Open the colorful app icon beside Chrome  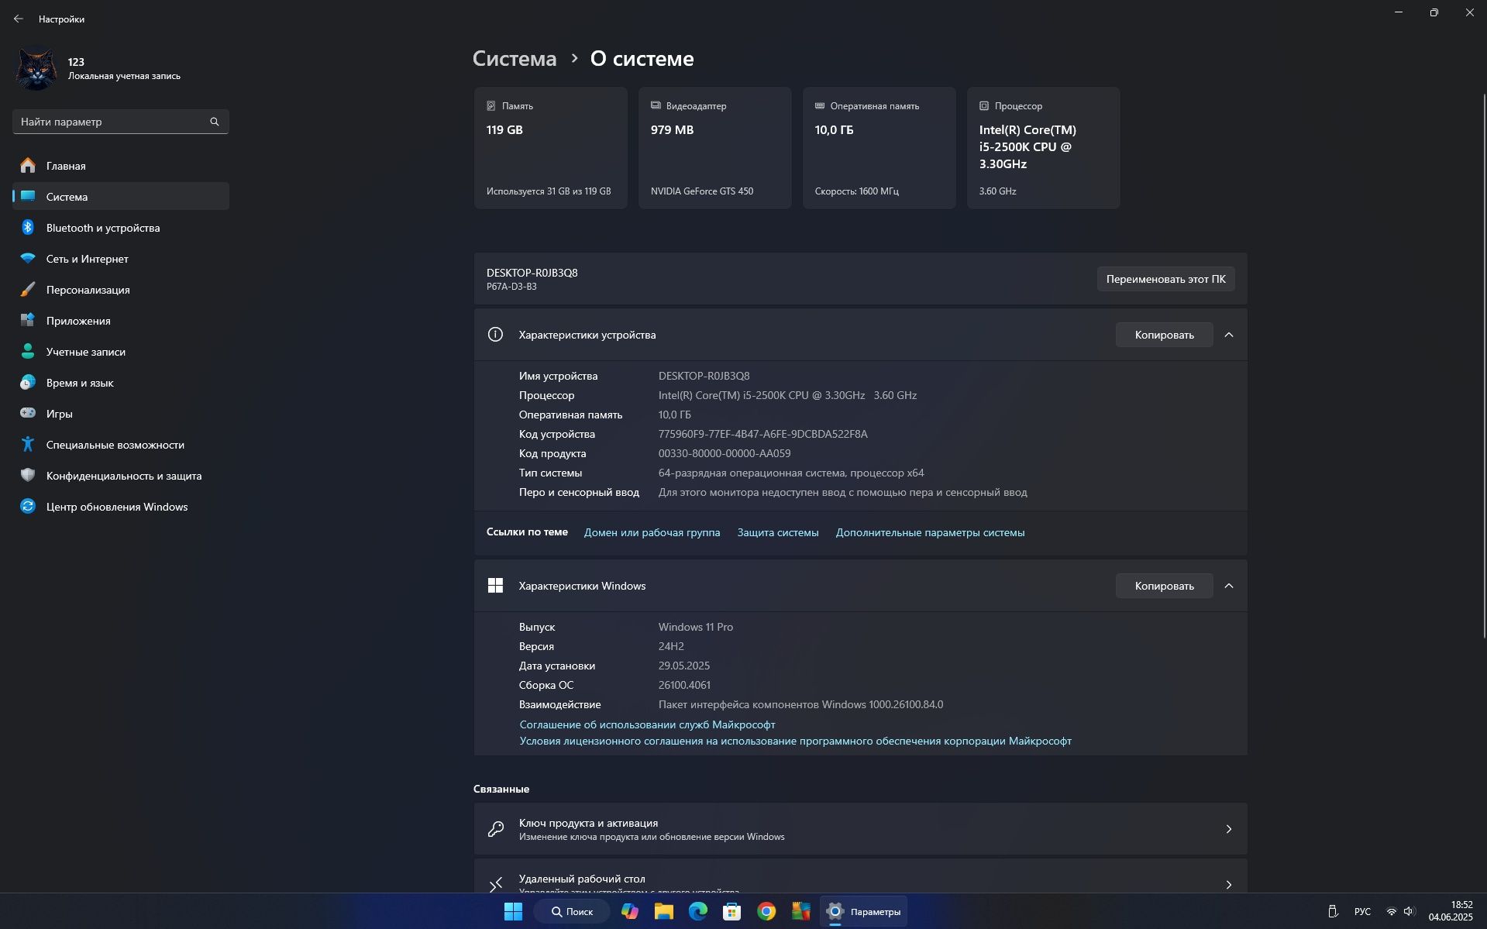click(800, 911)
